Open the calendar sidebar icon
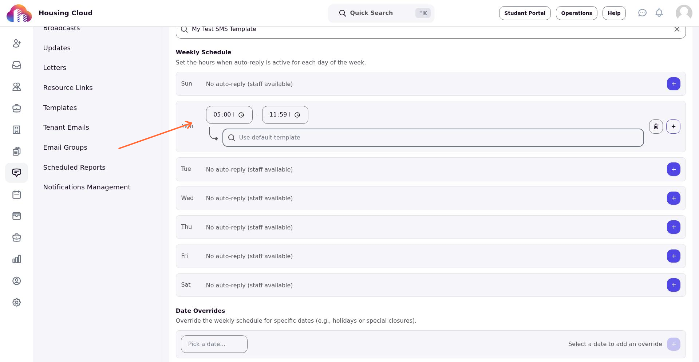This screenshot has width=699, height=362. [17, 194]
